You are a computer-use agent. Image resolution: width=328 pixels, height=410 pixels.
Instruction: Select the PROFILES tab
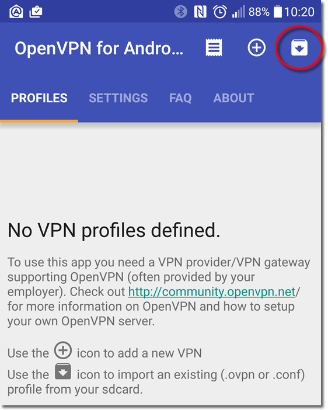[x=39, y=98]
